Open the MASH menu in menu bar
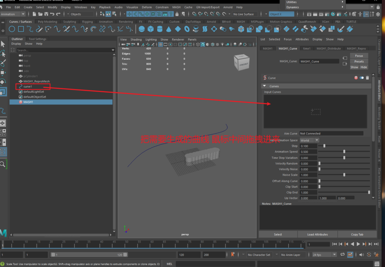Image resolution: width=385 pixels, height=267 pixels. click(176, 7)
